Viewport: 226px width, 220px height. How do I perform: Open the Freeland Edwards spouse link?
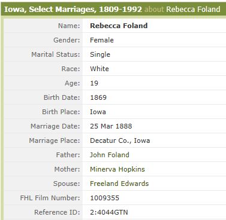pyautogui.click(x=119, y=184)
